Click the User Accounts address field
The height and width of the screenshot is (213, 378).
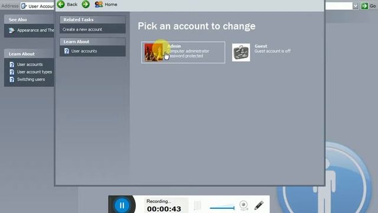pos(37,6)
